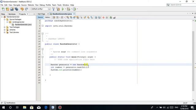The image size is (196, 110).
Task: Collapse the main method fold on line 20
Action: click(43, 57)
